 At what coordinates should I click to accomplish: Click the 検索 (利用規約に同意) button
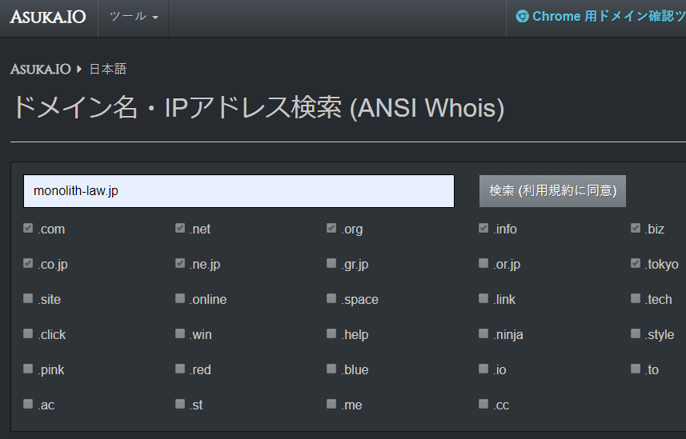point(552,191)
